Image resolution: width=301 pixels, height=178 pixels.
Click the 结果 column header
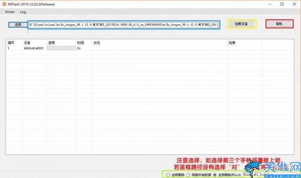(232, 43)
